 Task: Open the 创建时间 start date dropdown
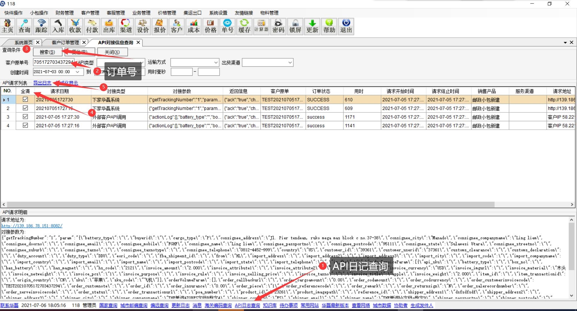(x=78, y=72)
